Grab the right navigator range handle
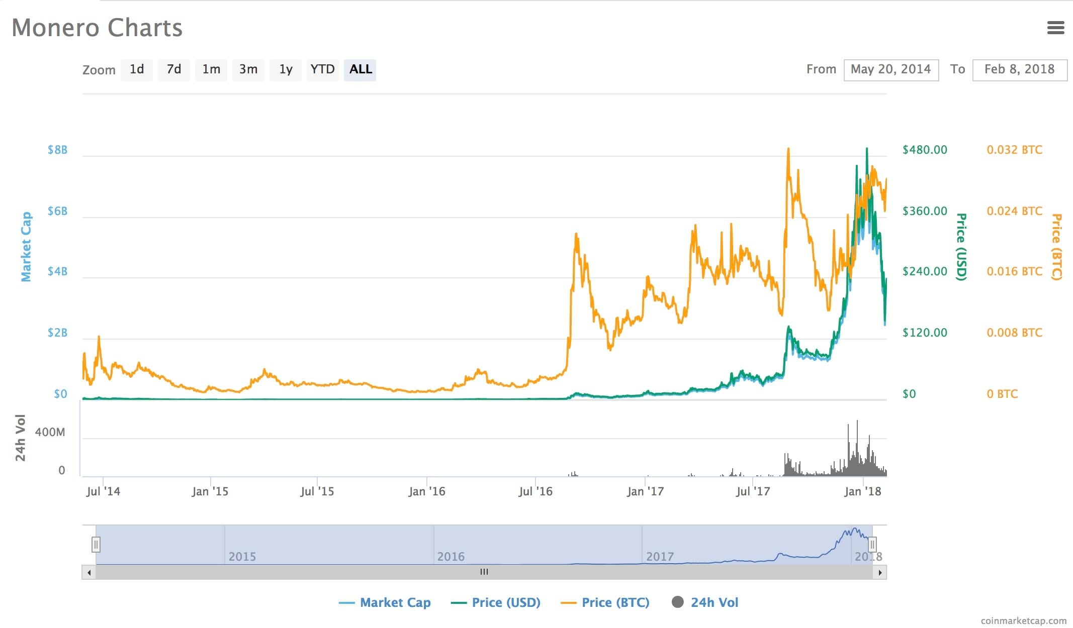Viewport: 1073px width, 628px height. tap(872, 545)
